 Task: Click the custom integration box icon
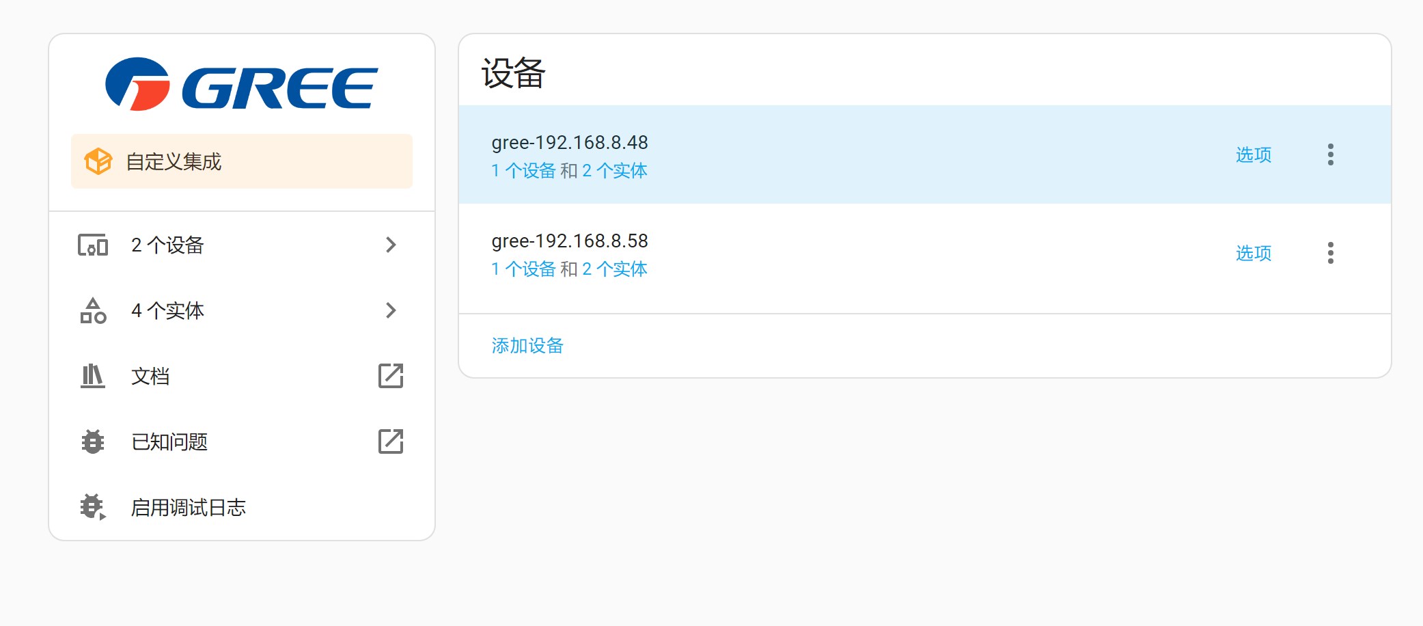97,161
